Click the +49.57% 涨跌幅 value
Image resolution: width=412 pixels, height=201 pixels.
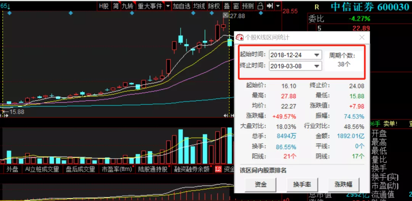click(x=284, y=116)
